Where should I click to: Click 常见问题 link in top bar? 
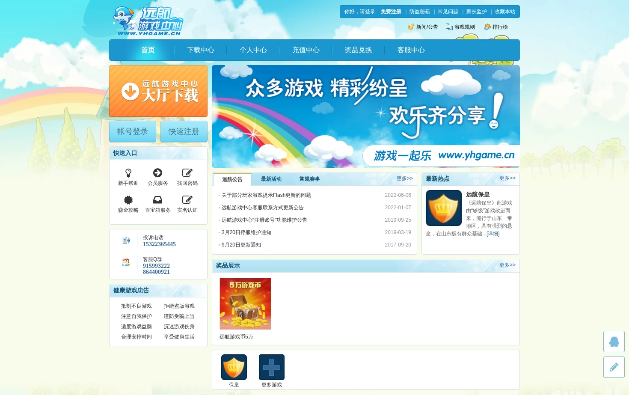pos(448,12)
